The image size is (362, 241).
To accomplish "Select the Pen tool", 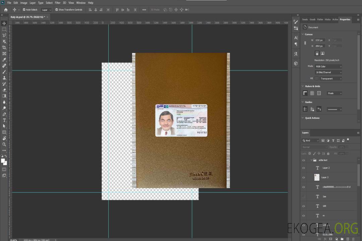I will point(4,114).
